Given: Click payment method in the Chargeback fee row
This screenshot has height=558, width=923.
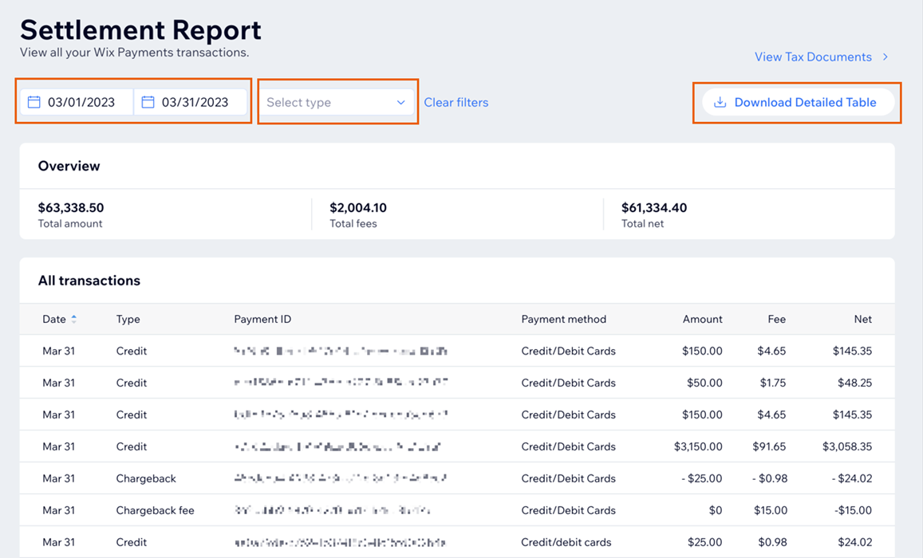Looking at the screenshot, I should click(568, 510).
